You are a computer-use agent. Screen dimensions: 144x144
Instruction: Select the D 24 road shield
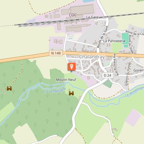point(107,75)
